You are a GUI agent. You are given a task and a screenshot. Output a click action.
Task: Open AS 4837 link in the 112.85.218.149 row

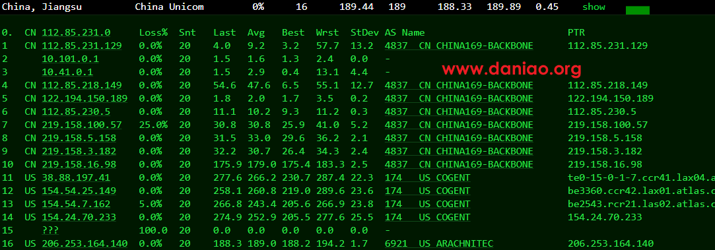click(459, 86)
